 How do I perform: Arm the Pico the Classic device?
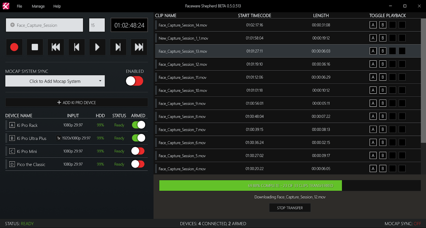tap(138, 164)
